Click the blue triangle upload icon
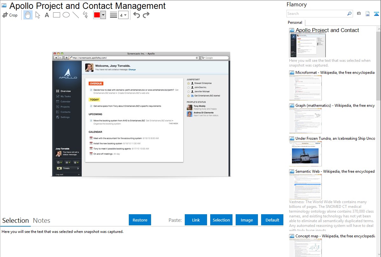 pyautogui.click(x=376, y=14)
